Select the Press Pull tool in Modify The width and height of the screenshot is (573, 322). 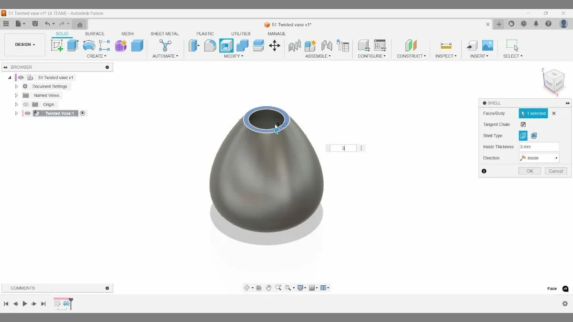194,45
